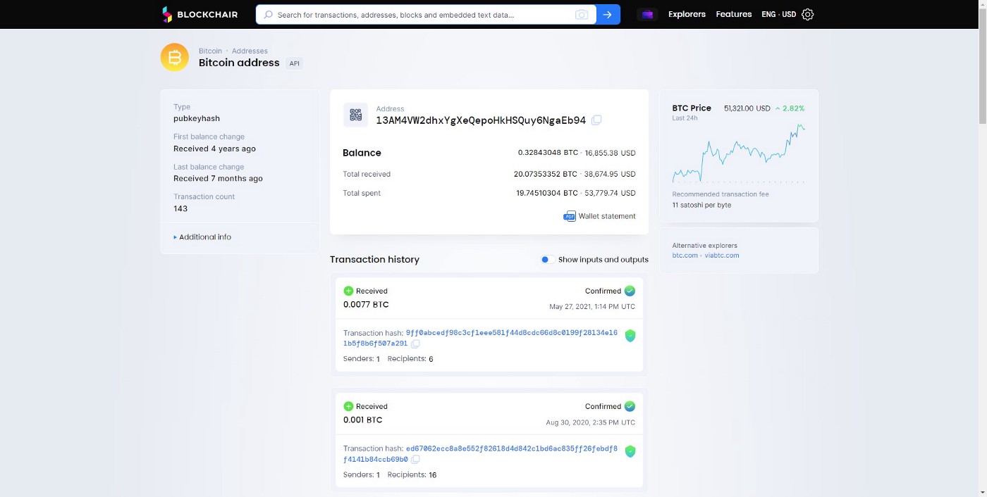
Task: Click the QR code icon beside the address
Action: tap(355, 114)
